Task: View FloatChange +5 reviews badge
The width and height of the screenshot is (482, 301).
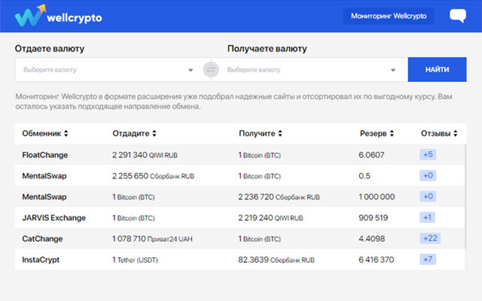Action: pos(428,154)
